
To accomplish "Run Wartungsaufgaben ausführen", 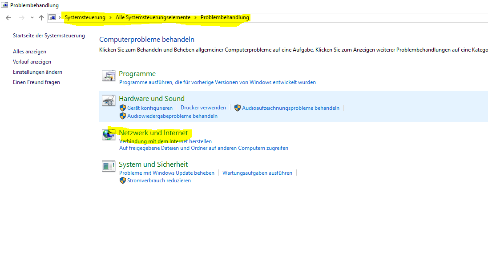I will pos(258,173).
